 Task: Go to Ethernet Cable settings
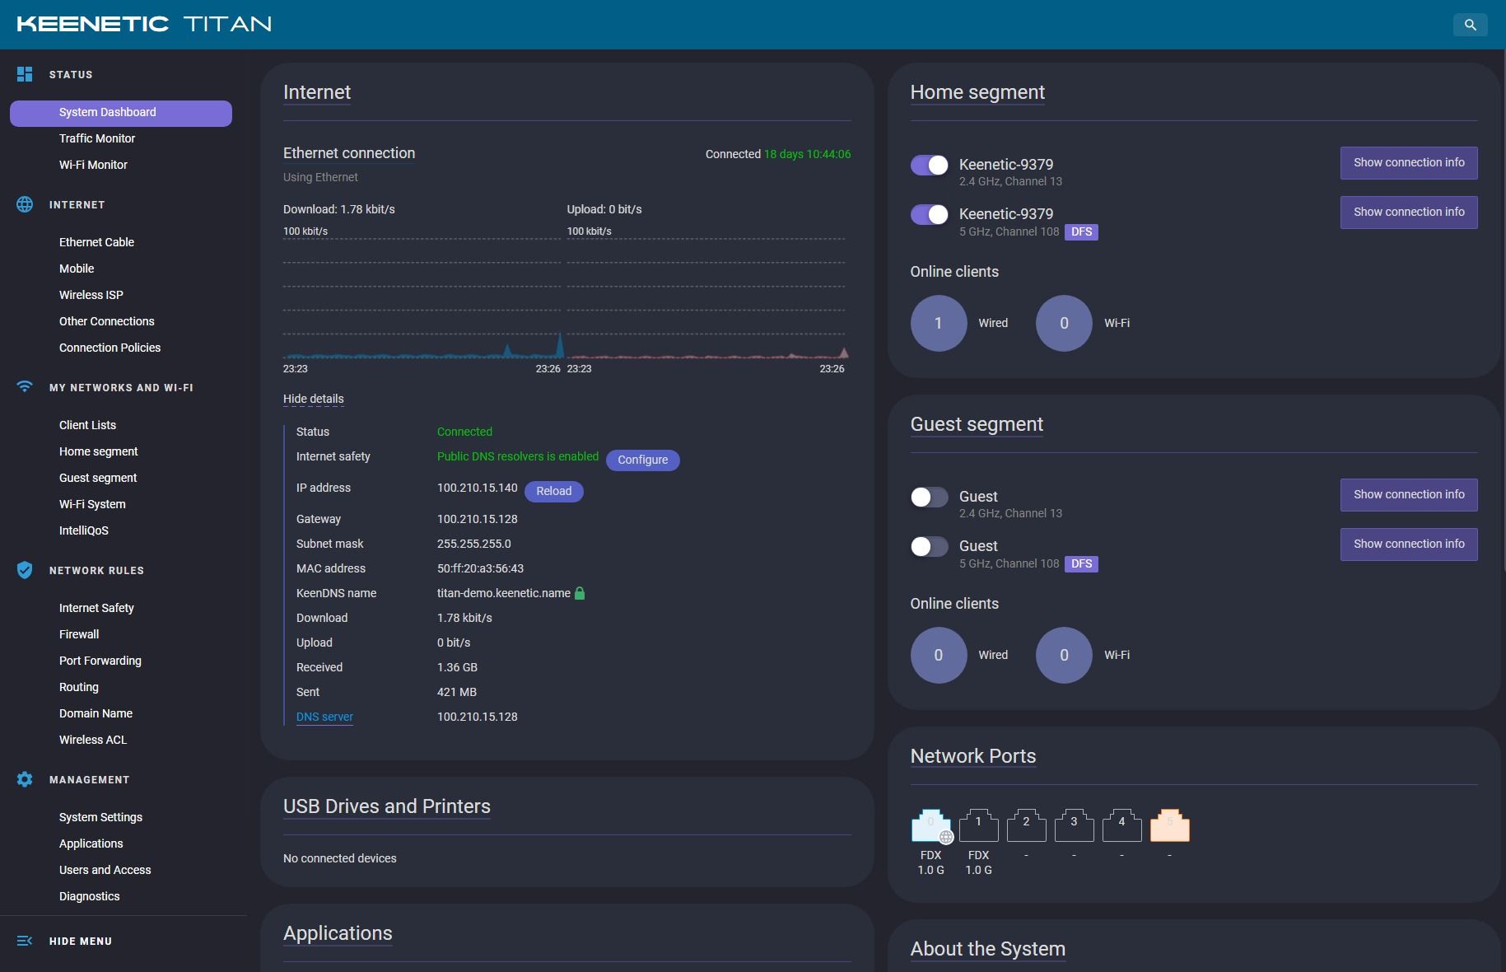tap(96, 242)
